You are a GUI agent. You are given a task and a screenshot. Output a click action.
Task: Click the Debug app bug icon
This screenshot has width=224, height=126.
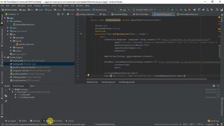[x=172, y=10]
